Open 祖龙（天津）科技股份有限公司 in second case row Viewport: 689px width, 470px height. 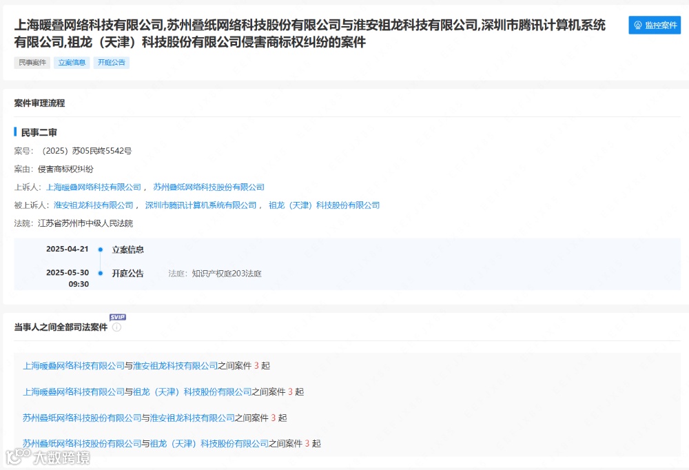[192, 391]
